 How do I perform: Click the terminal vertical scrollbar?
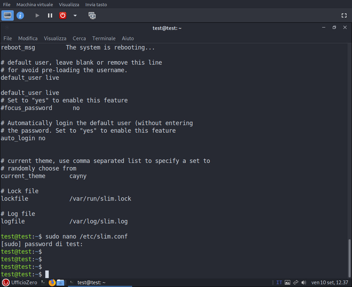click(x=350, y=258)
